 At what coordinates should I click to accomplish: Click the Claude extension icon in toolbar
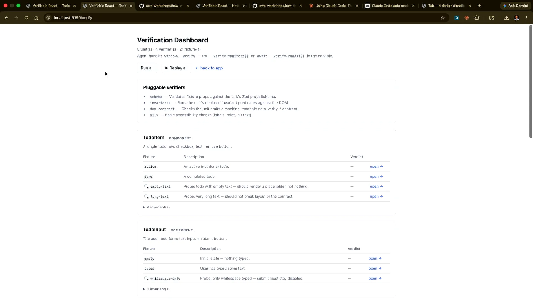[467, 18]
